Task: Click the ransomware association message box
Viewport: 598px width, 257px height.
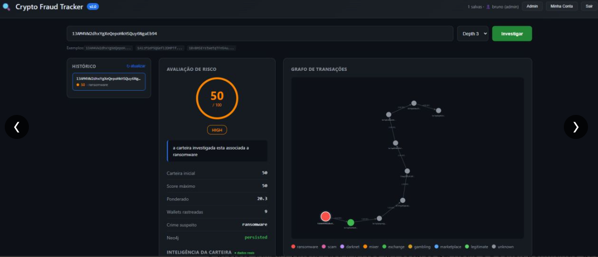Action: pos(217,151)
